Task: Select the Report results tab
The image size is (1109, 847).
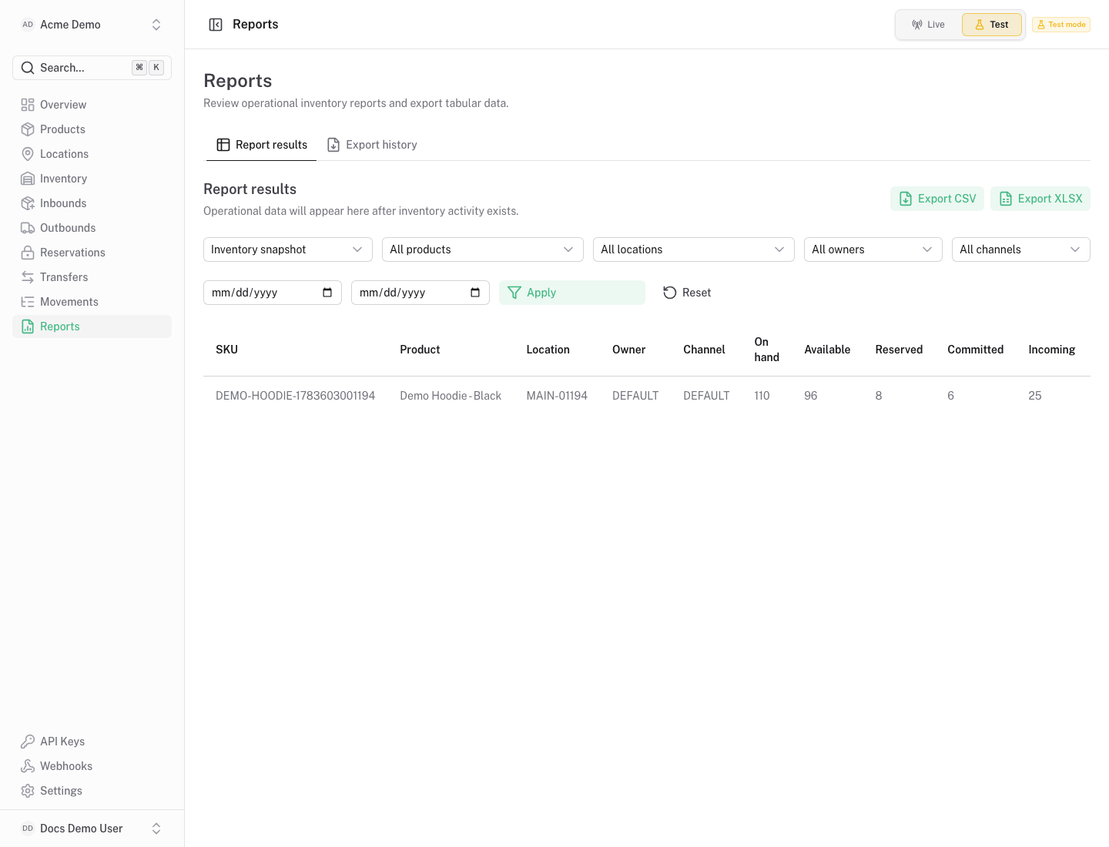Action: tap(261, 145)
